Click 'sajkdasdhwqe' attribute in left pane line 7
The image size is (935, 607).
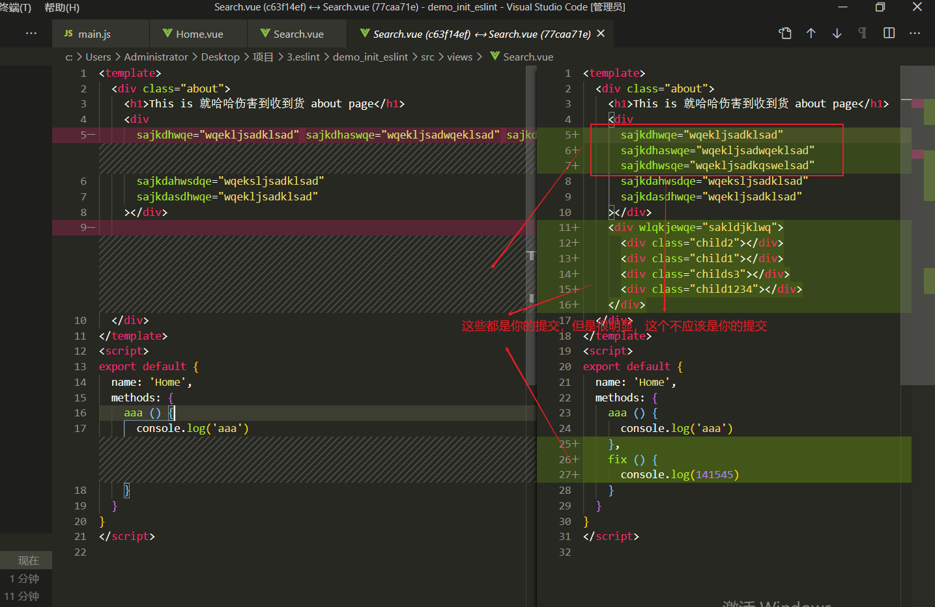(x=174, y=196)
